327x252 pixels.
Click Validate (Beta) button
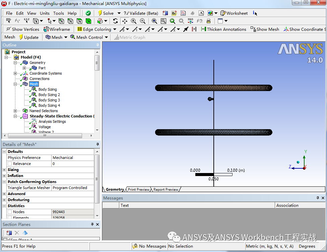(141, 13)
